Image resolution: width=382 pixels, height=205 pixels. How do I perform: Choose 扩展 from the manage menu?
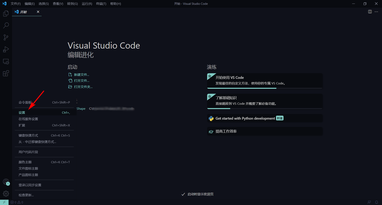(44, 125)
